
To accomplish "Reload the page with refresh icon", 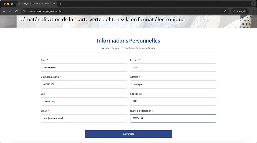I will [16, 11].
